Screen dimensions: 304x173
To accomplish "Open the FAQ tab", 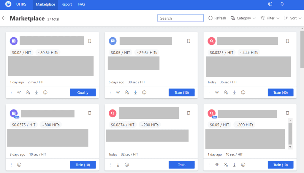I will (81, 4).
